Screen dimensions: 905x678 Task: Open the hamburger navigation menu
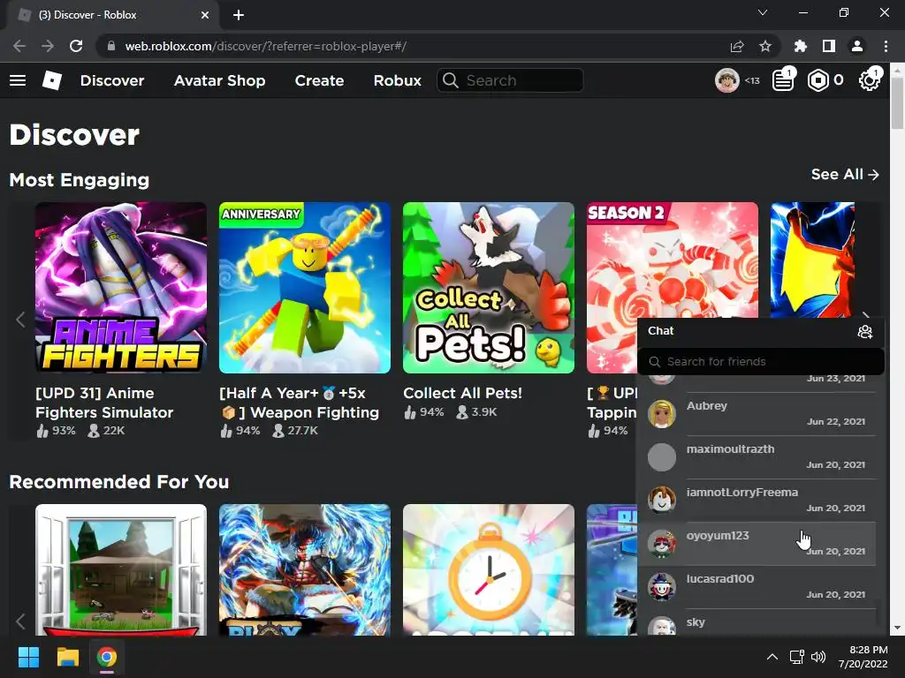[x=18, y=80]
